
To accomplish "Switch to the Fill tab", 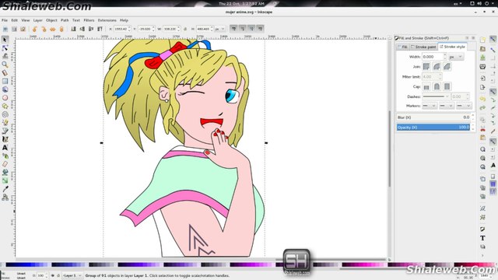I will 403,47.
